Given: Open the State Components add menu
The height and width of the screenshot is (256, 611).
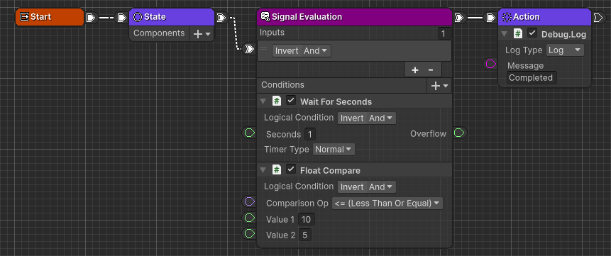Looking at the screenshot, I should click(x=202, y=34).
